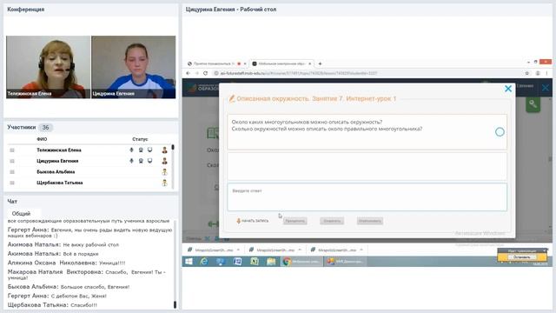Open the first downloaded file in bar
This screenshot has height=313, width=556.
210,250
